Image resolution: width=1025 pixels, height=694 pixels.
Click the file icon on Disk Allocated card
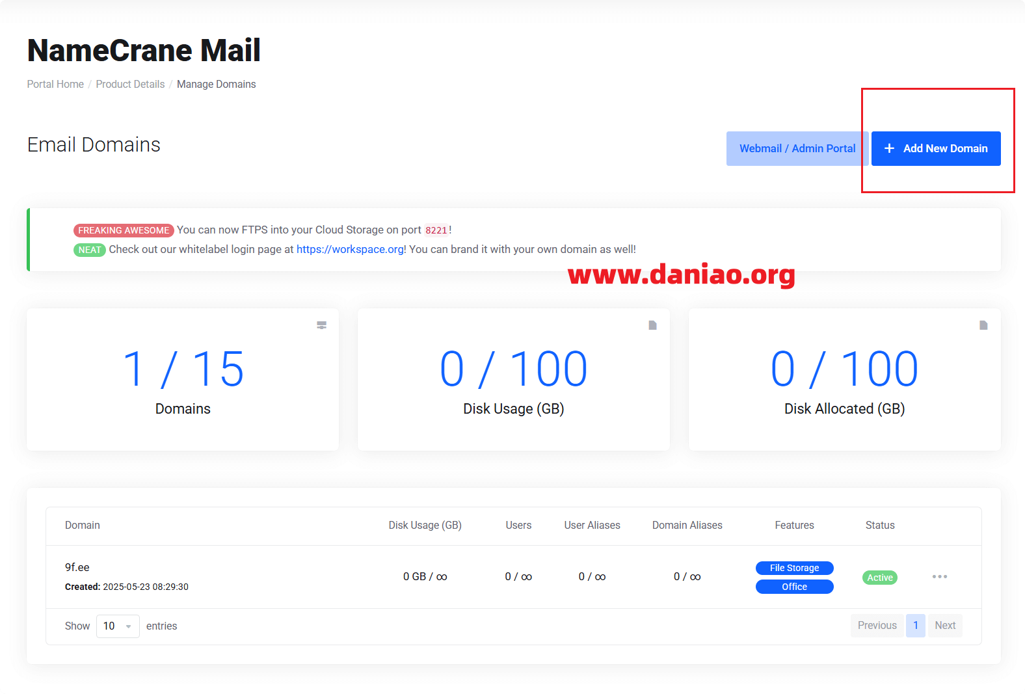coord(983,325)
